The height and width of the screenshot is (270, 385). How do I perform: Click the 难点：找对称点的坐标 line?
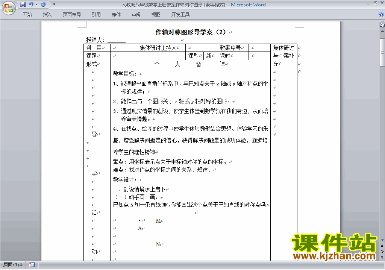(x=162, y=170)
